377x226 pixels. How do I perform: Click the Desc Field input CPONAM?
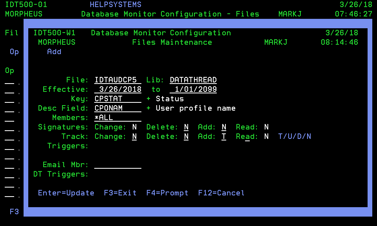(x=118, y=108)
